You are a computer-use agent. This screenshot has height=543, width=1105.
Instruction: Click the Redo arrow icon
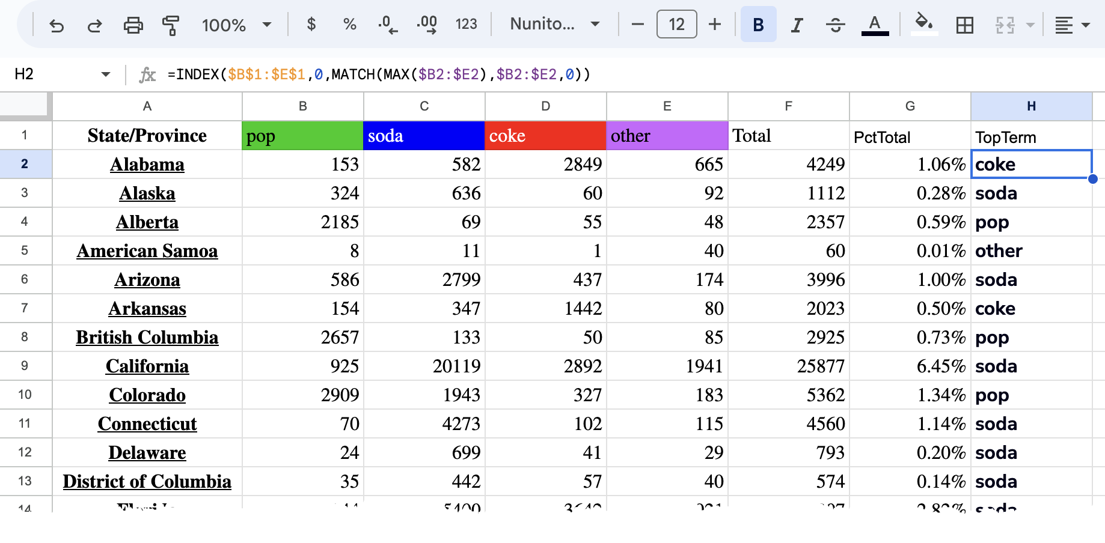coord(94,25)
